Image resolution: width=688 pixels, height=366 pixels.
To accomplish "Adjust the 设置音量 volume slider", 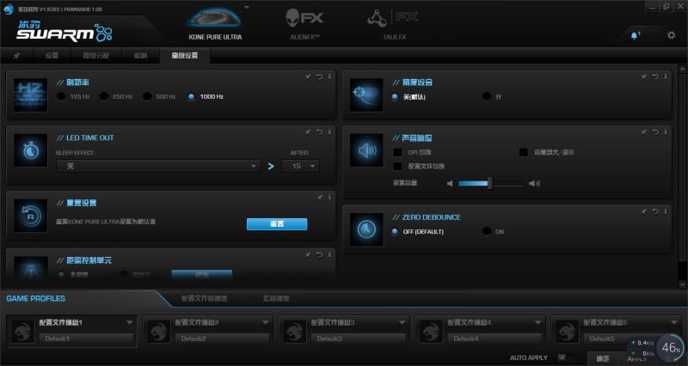I will tap(489, 183).
